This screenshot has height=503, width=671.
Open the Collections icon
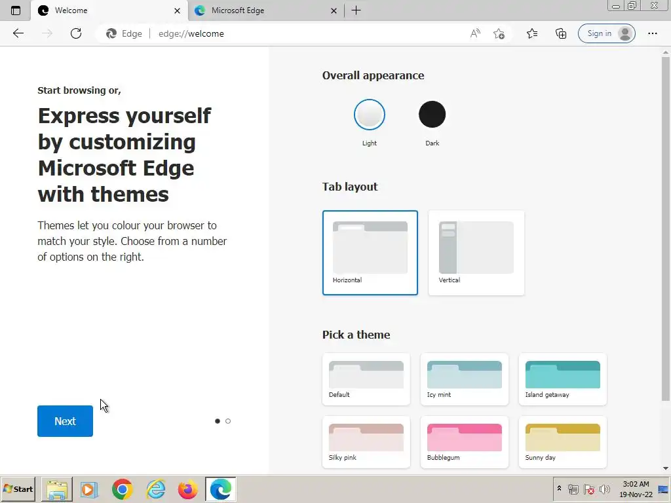click(561, 33)
